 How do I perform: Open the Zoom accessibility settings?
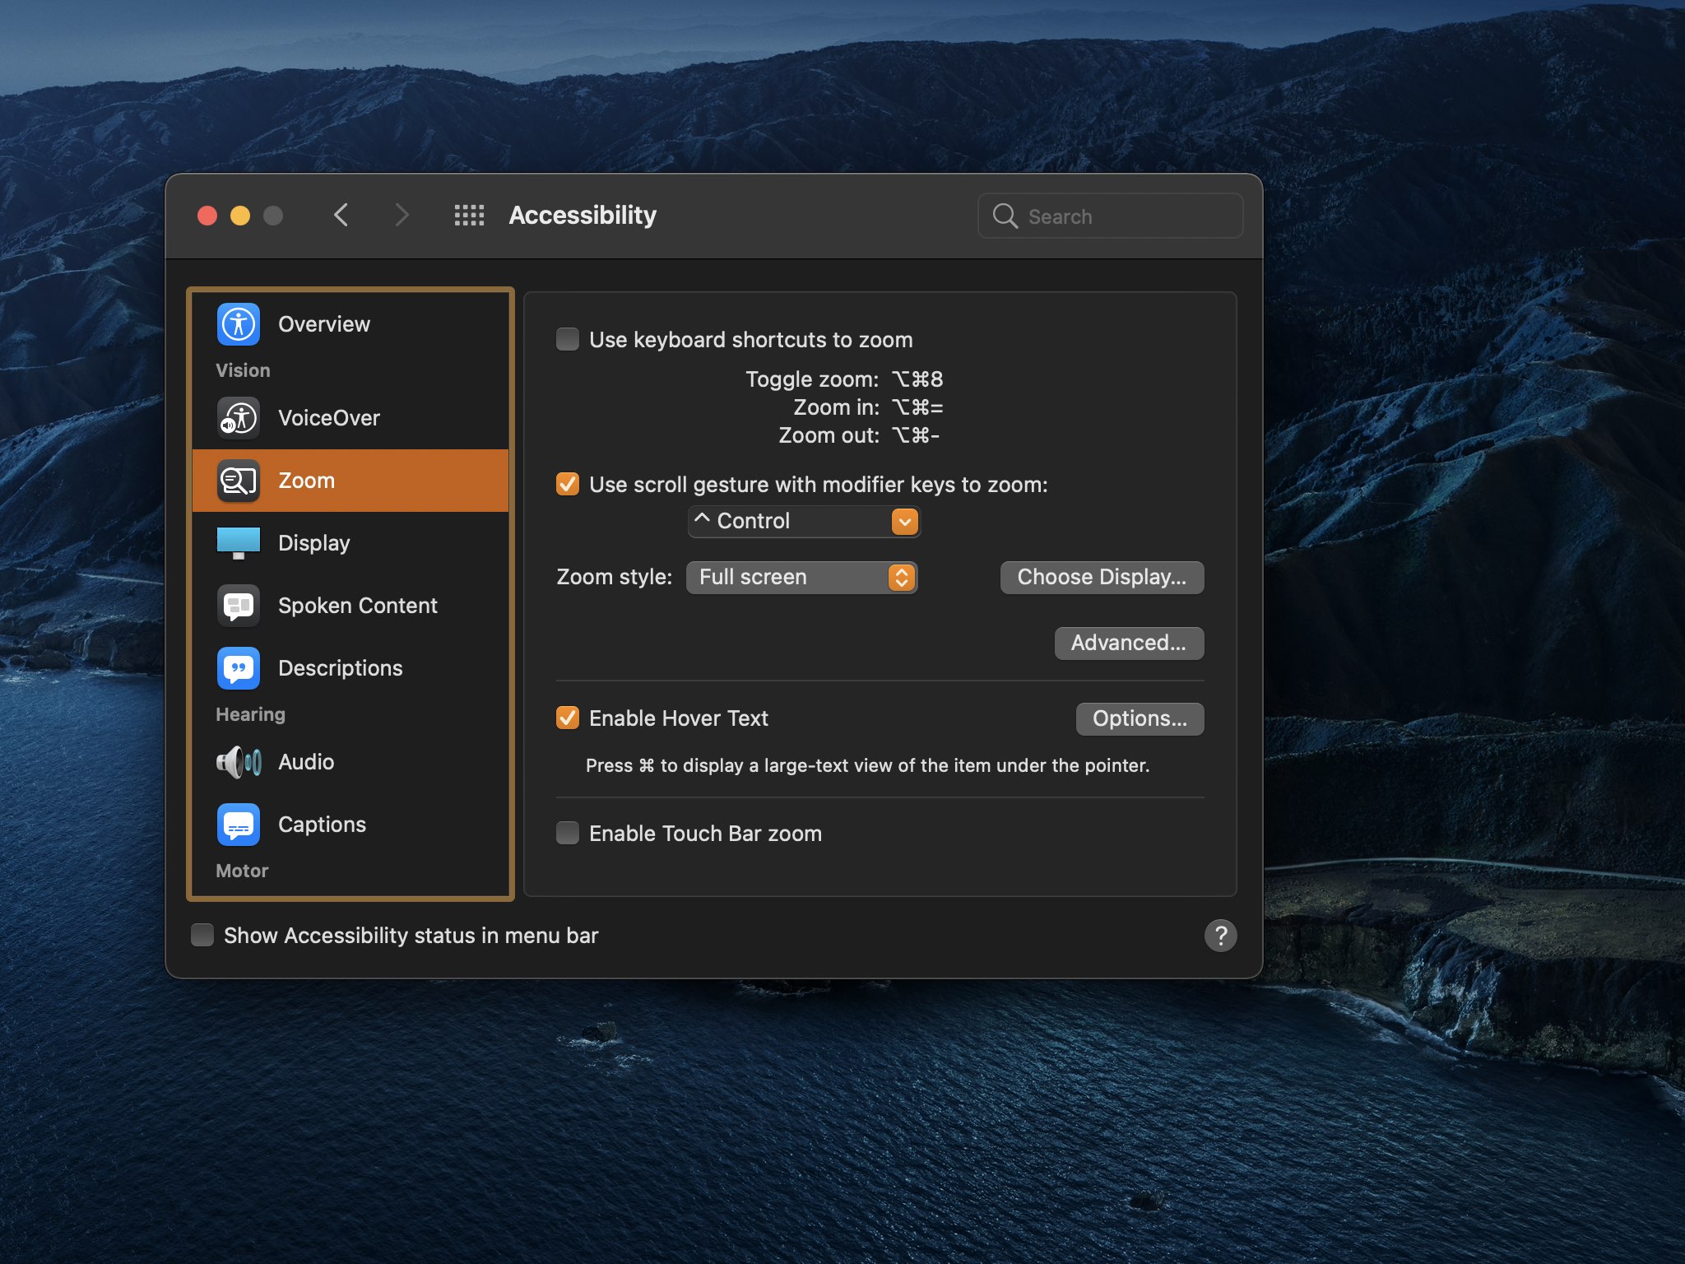(x=350, y=479)
